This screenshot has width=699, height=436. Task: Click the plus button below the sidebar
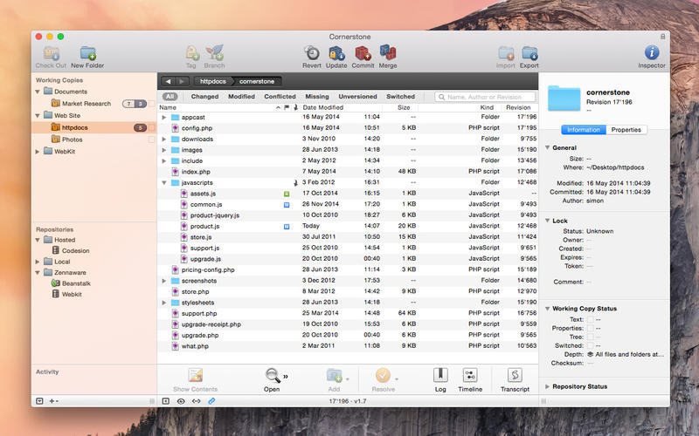[53, 401]
